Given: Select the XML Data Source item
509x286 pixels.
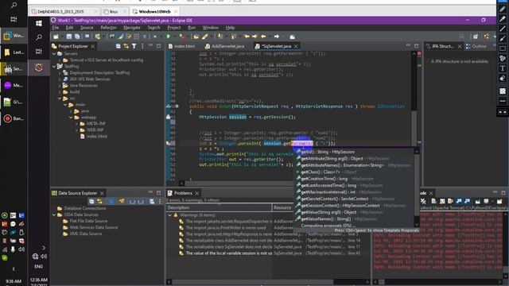Looking at the screenshot, I should [x=86, y=234].
